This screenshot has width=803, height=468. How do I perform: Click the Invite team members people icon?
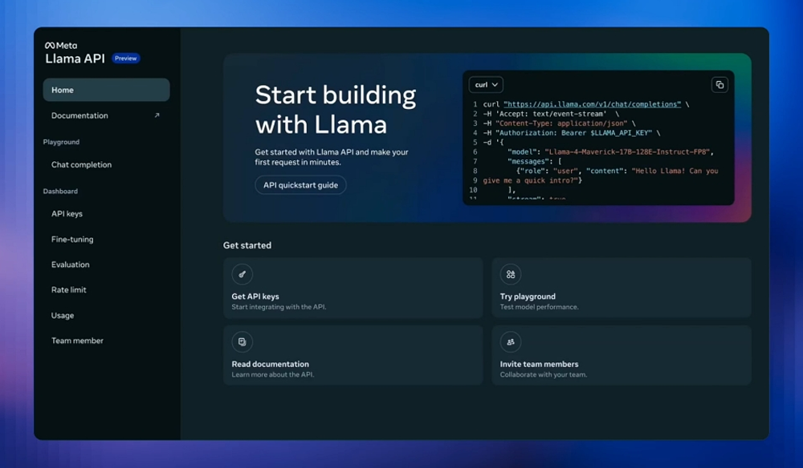[510, 342]
